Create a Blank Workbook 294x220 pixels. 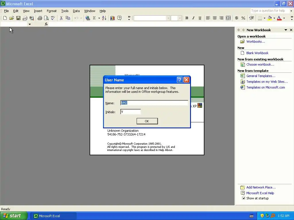[x=257, y=53]
